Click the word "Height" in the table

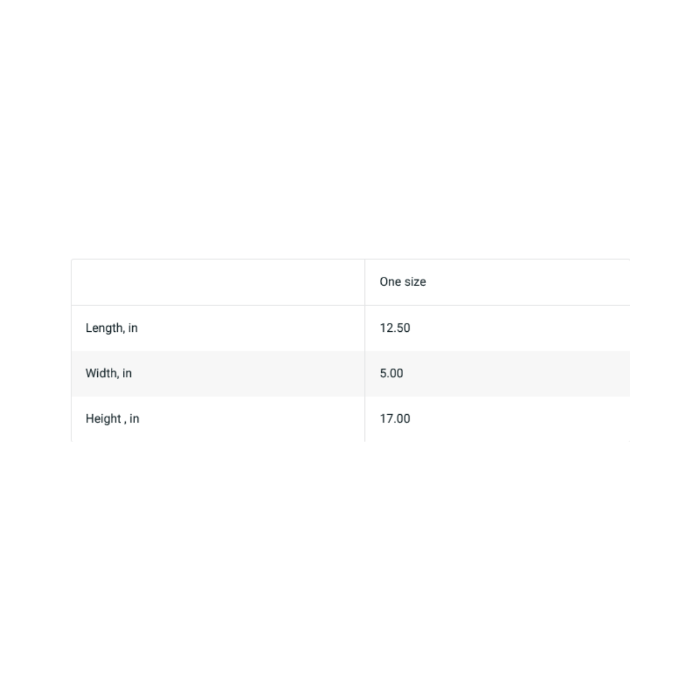click(x=103, y=419)
